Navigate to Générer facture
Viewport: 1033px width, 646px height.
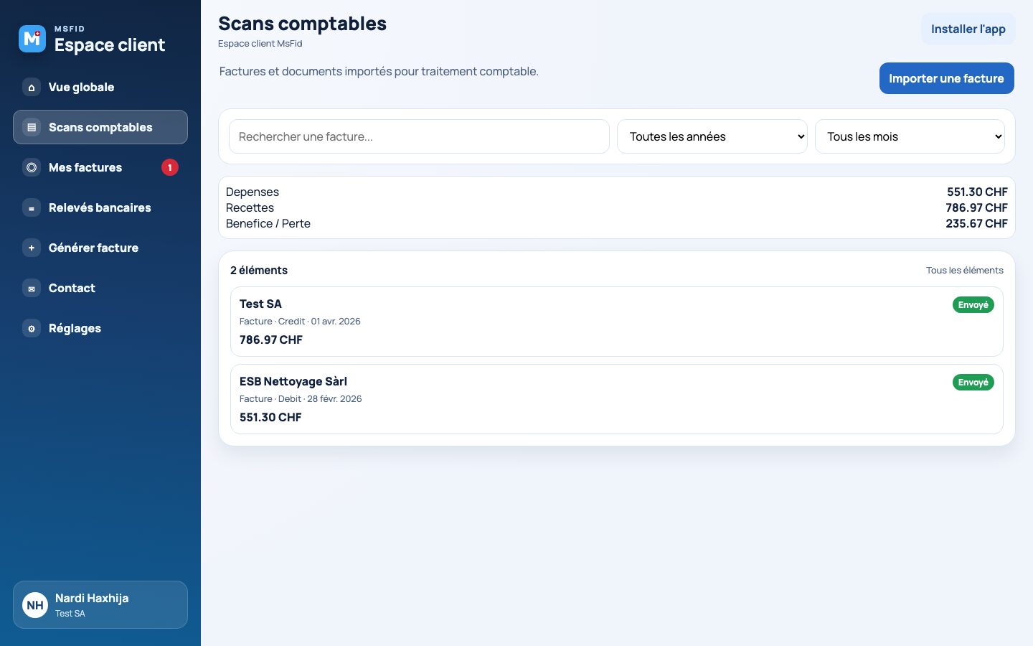[100, 248]
